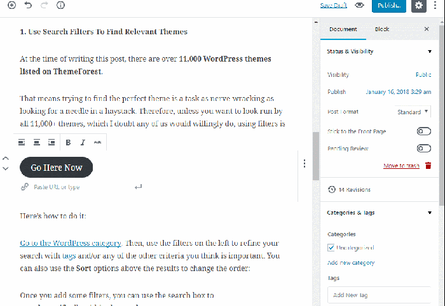Align button block right
Viewport: 445px width, 306px height.
[51, 142]
